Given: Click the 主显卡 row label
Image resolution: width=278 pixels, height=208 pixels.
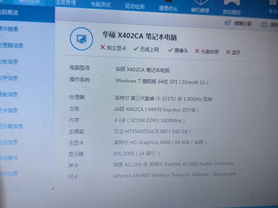Looking at the screenshot, I should tap(76, 142).
